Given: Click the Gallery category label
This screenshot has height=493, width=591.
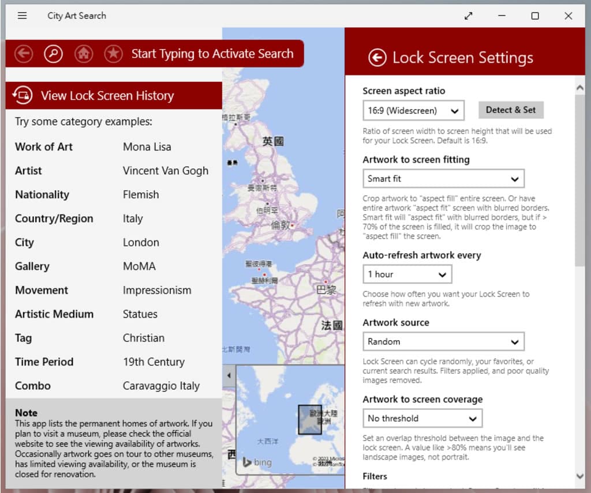Looking at the screenshot, I should pyautogui.click(x=32, y=266).
